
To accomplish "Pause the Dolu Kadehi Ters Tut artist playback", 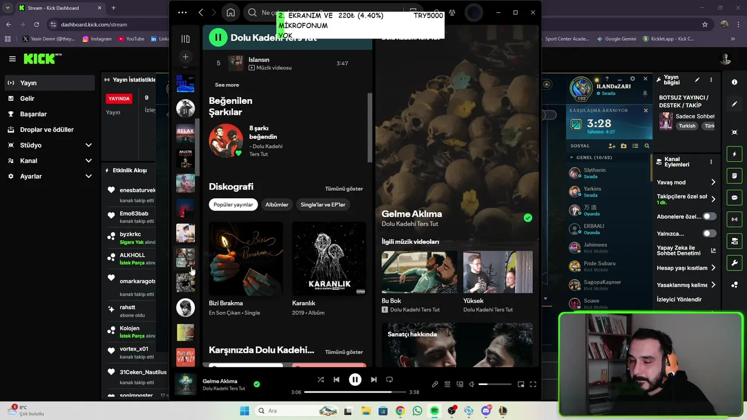I will [218, 37].
